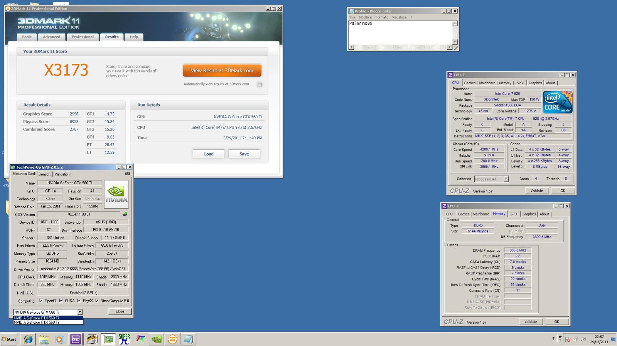Toggle the CUDA checkbox in GPU-Z
Screen dimensions: 617x346
61,301
